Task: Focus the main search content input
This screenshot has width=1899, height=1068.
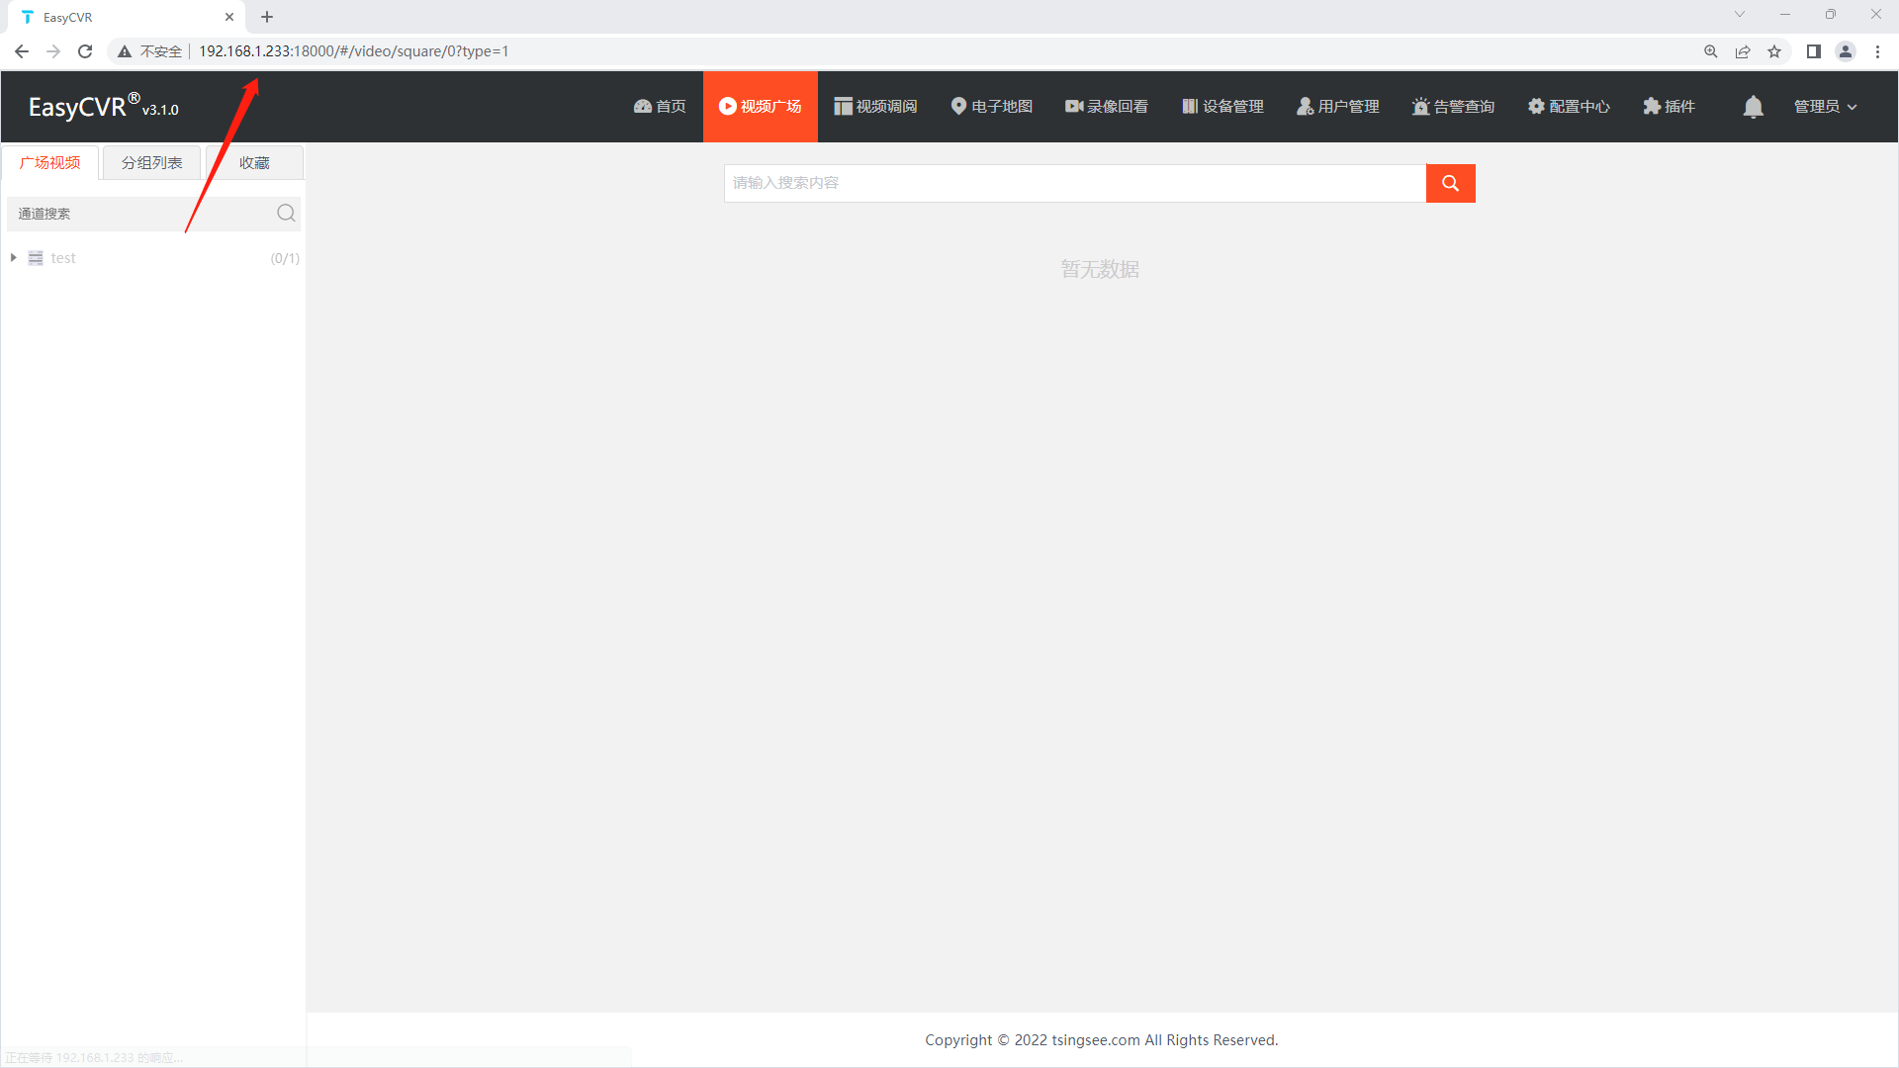Action: (x=1074, y=183)
